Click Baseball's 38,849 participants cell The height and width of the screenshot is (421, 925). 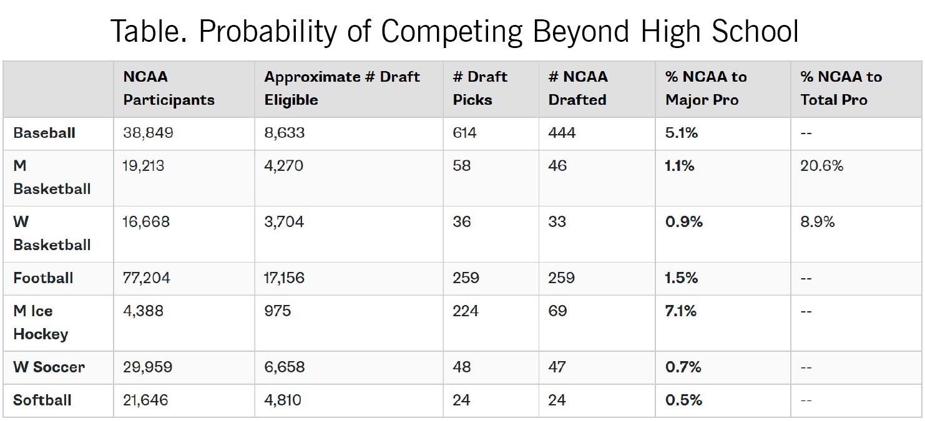click(x=148, y=133)
